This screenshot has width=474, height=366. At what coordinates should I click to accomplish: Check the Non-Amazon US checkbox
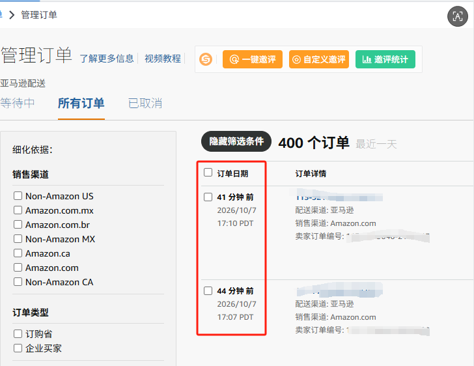point(18,196)
